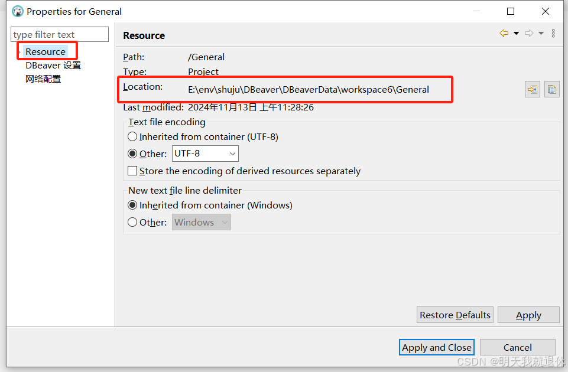Image resolution: width=568 pixels, height=372 pixels.
Task: Open the back history dropdown arrow
Action: 516,33
